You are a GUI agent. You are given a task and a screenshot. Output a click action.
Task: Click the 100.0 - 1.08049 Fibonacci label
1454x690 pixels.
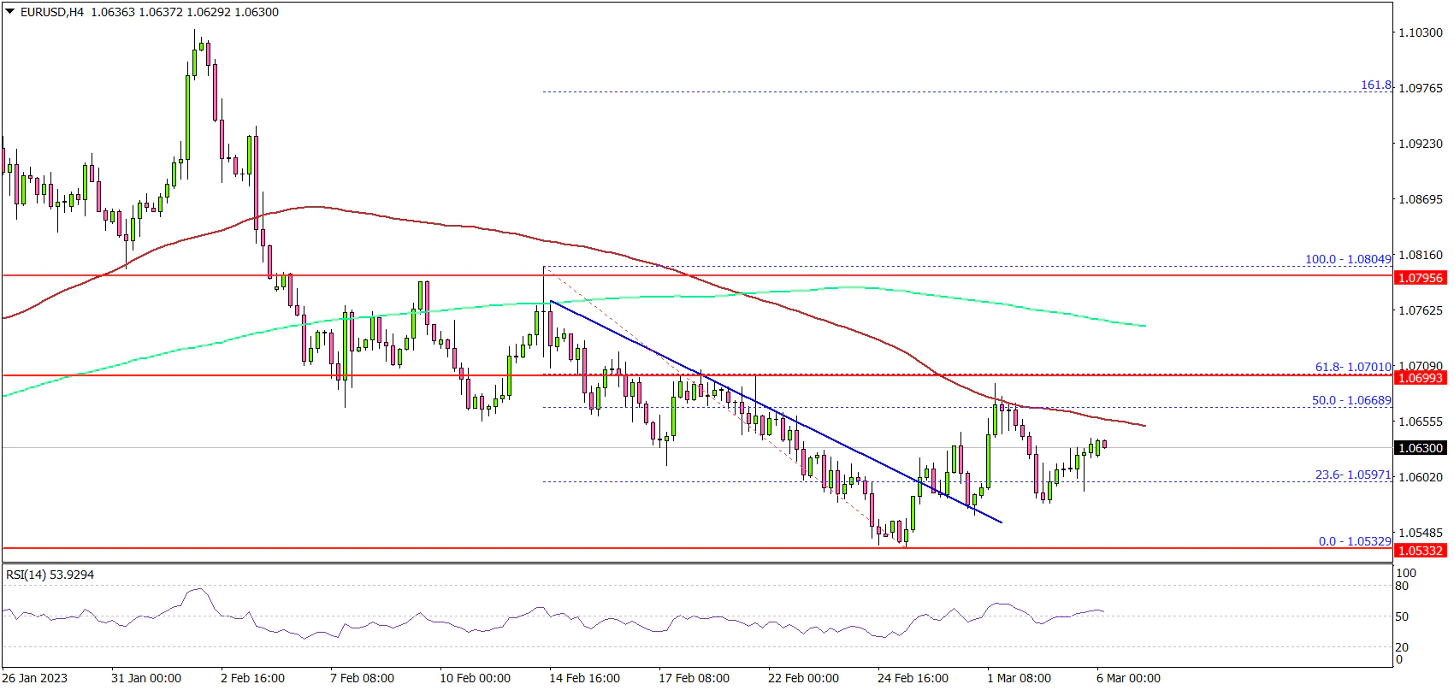pyautogui.click(x=1348, y=259)
